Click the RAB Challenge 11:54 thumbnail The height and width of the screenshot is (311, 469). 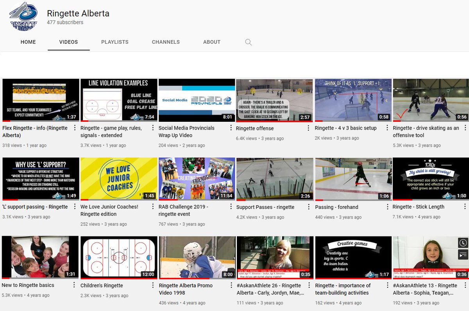click(x=197, y=179)
